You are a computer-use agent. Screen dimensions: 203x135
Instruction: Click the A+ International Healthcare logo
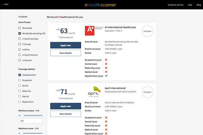pos(94,31)
